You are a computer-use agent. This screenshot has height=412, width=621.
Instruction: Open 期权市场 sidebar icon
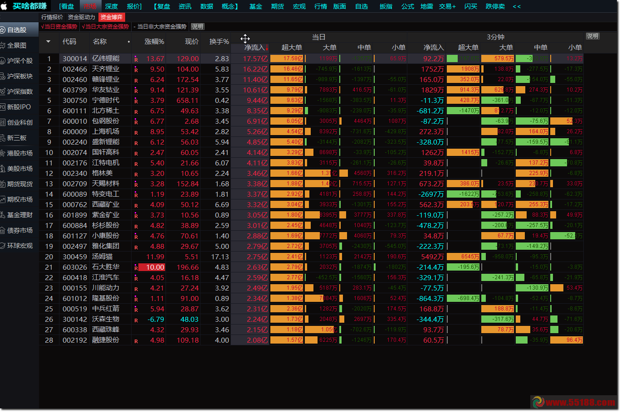[x=3, y=199]
